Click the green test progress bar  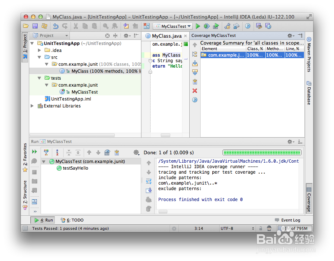(262, 152)
